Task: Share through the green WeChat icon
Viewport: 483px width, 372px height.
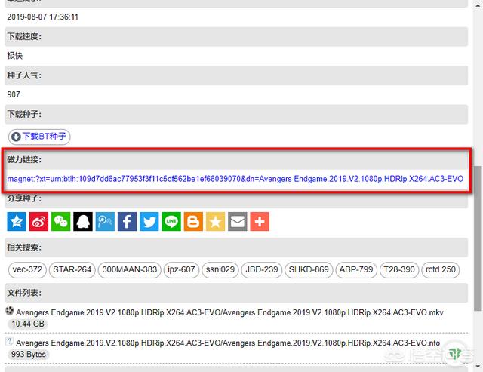Action: tap(60, 221)
